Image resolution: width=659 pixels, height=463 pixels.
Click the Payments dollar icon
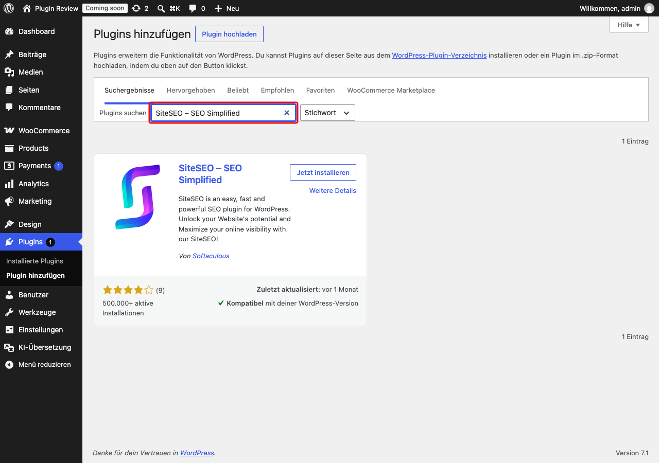click(x=9, y=166)
